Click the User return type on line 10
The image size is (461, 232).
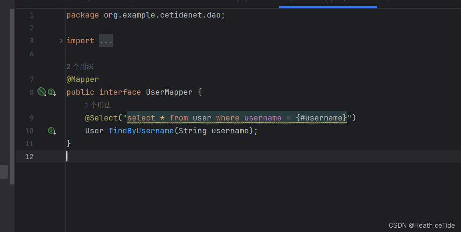coord(94,131)
